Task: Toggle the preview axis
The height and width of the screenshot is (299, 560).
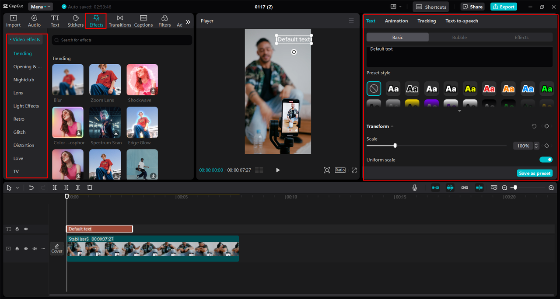Action: tap(479, 188)
